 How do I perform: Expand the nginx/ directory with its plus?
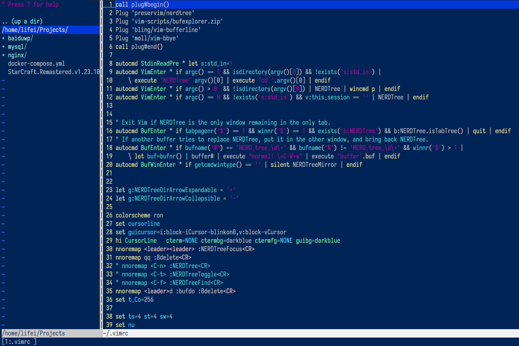click(4, 55)
